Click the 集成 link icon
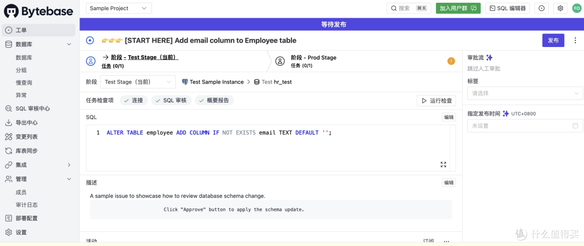Image resolution: width=584 pixels, height=246 pixels. coord(9,165)
